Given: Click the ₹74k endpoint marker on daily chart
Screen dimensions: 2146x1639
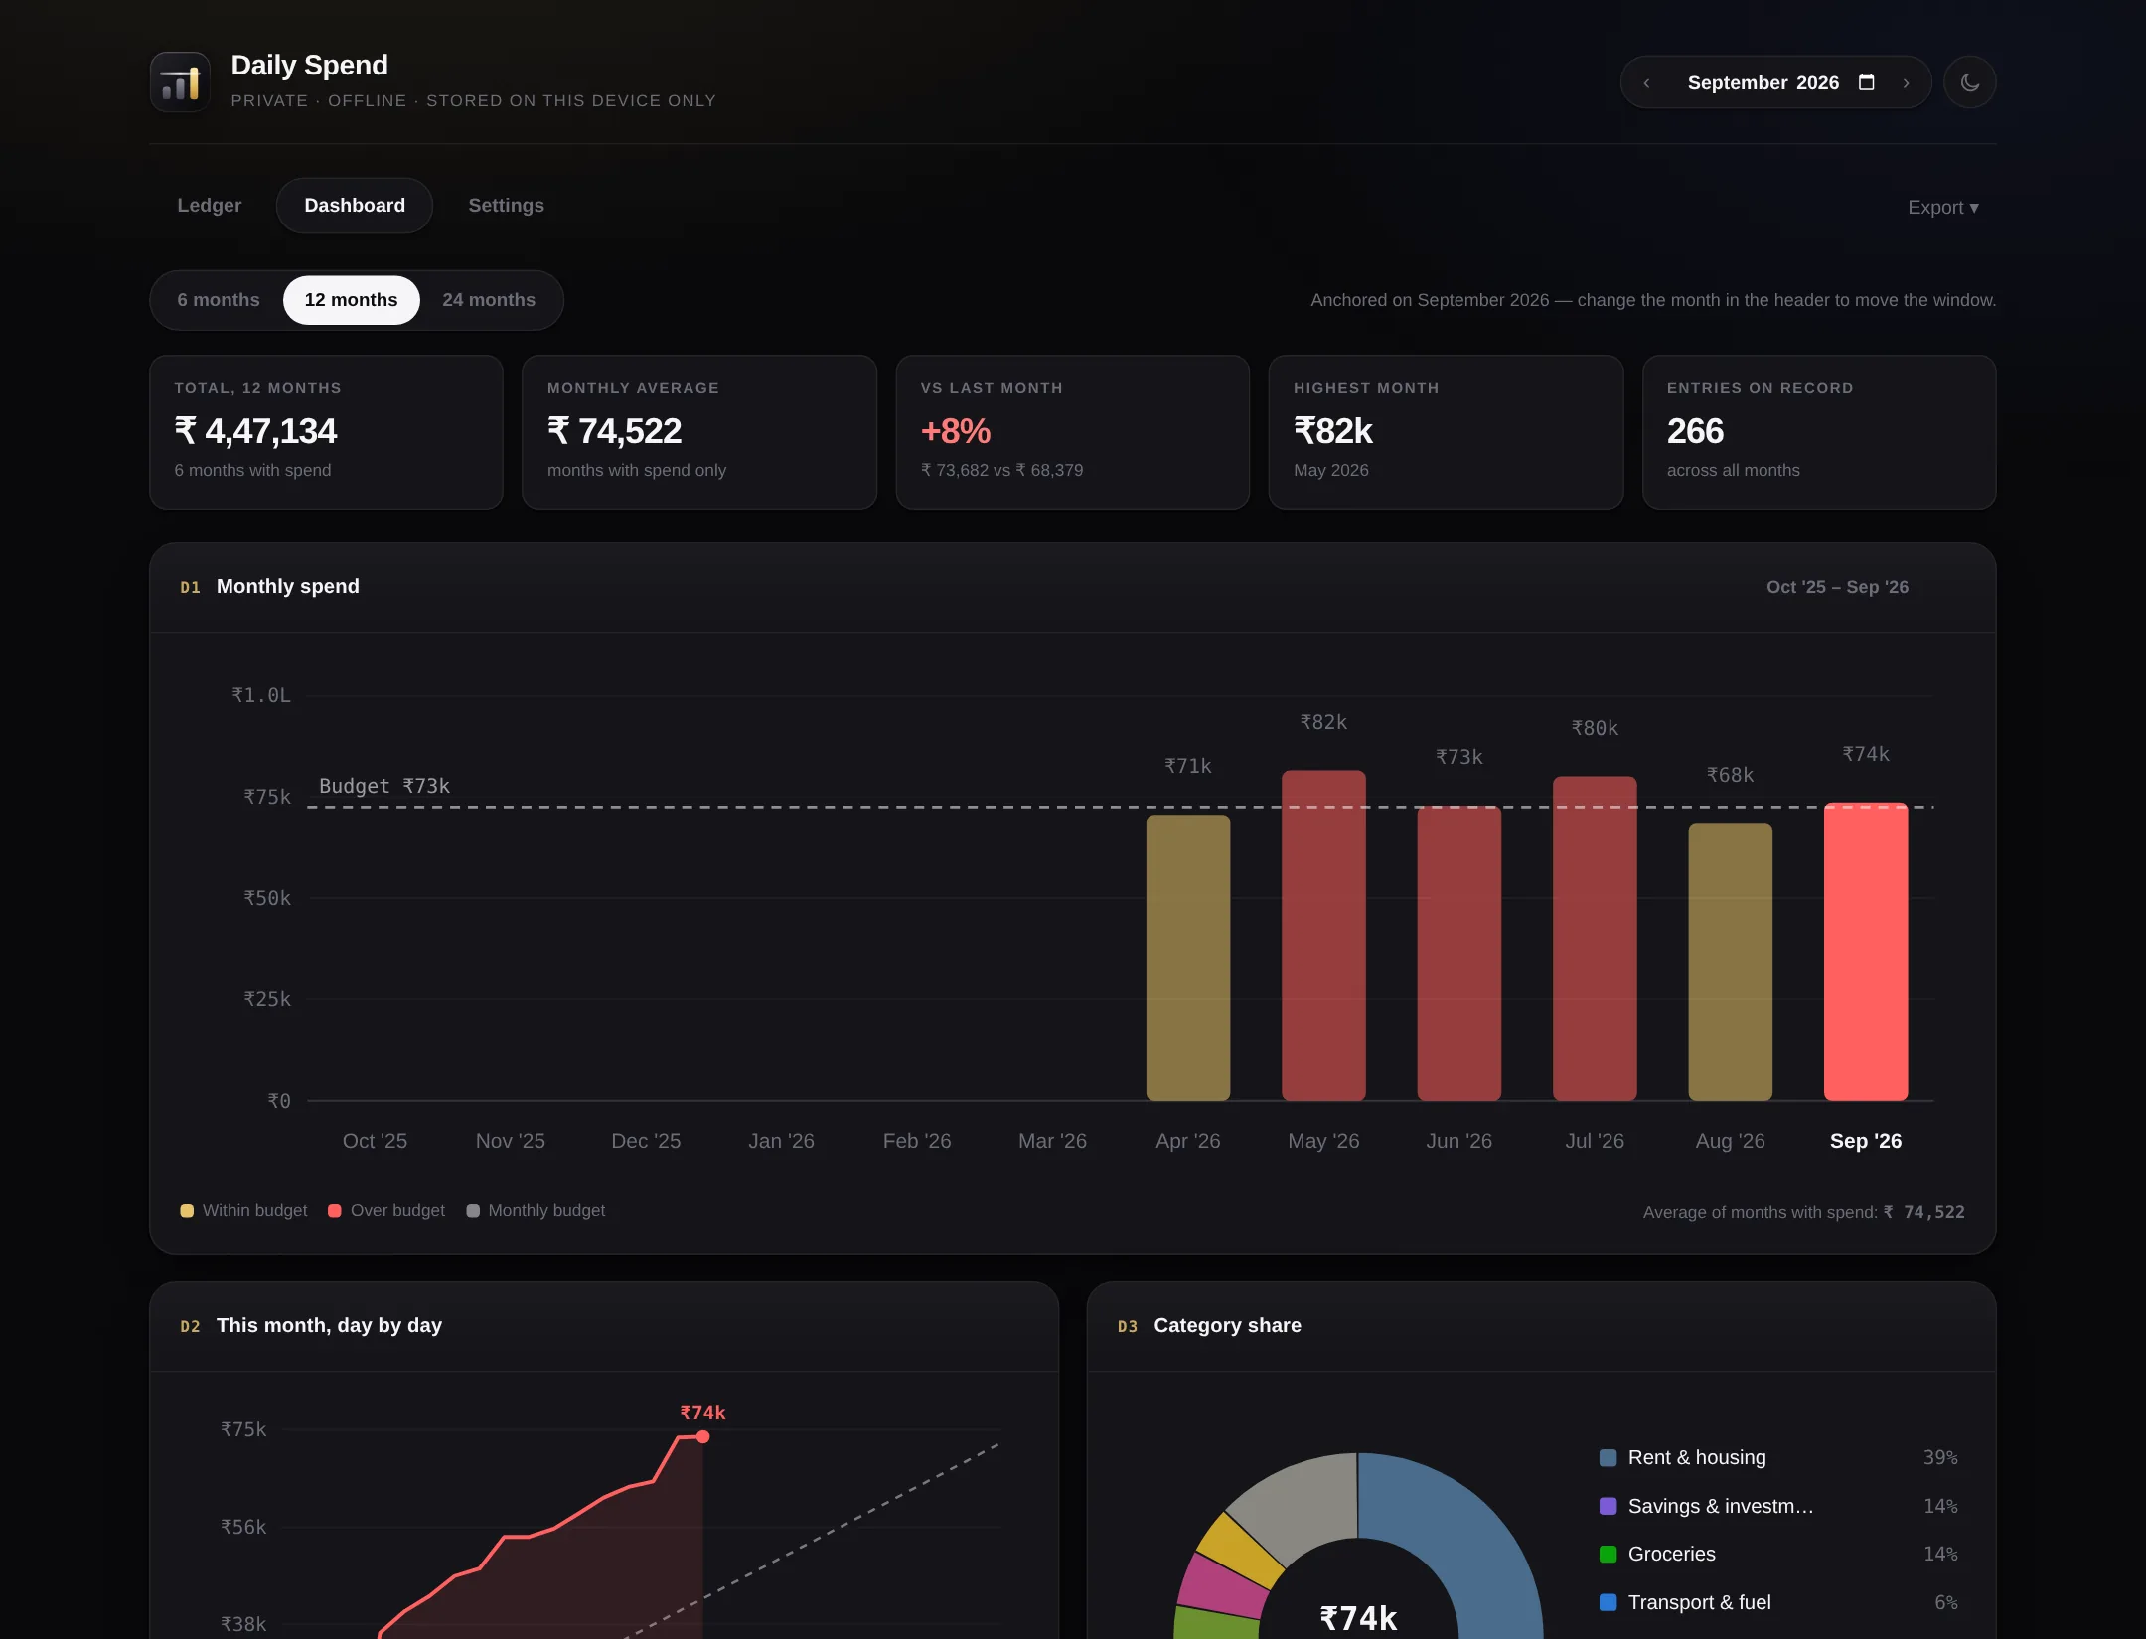Looking at the screenshot, I should pyautogui.click(x=703, y=1437).
